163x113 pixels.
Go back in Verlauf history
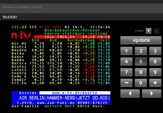148,31
